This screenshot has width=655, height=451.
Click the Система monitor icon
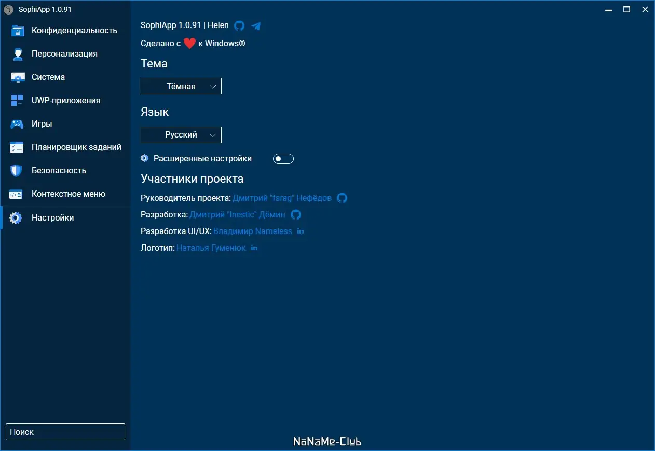coord(18,77)
